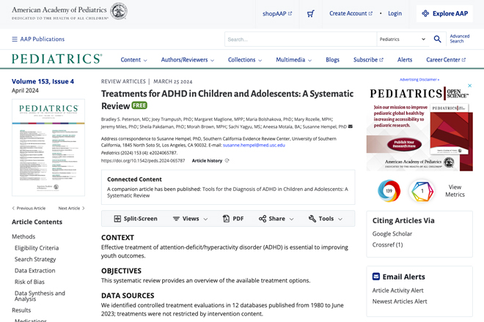The image size is (484, 322).
Task: Click Publish Your Research Here ad button
Action: coord(404,144)
